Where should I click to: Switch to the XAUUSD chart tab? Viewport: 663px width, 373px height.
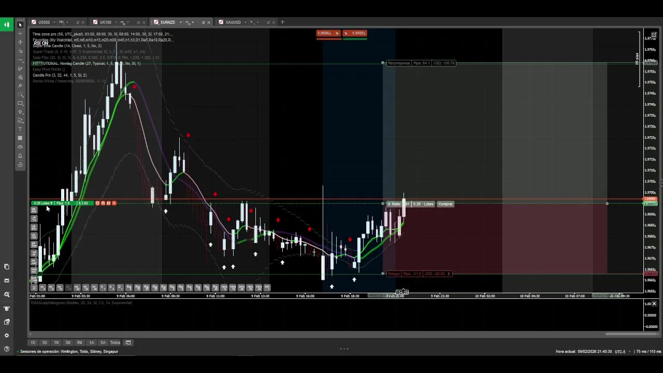(233, 22)
